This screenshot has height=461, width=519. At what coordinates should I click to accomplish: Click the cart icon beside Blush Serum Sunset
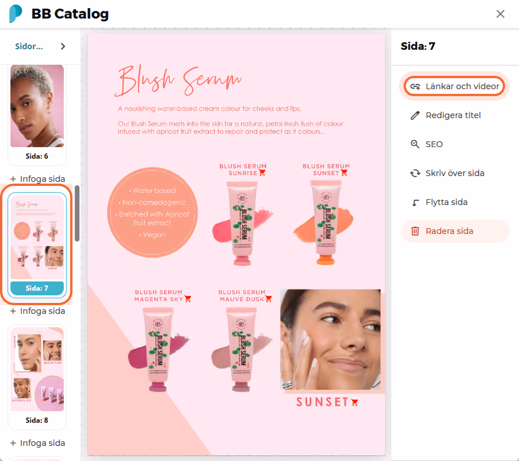(344, 173)
